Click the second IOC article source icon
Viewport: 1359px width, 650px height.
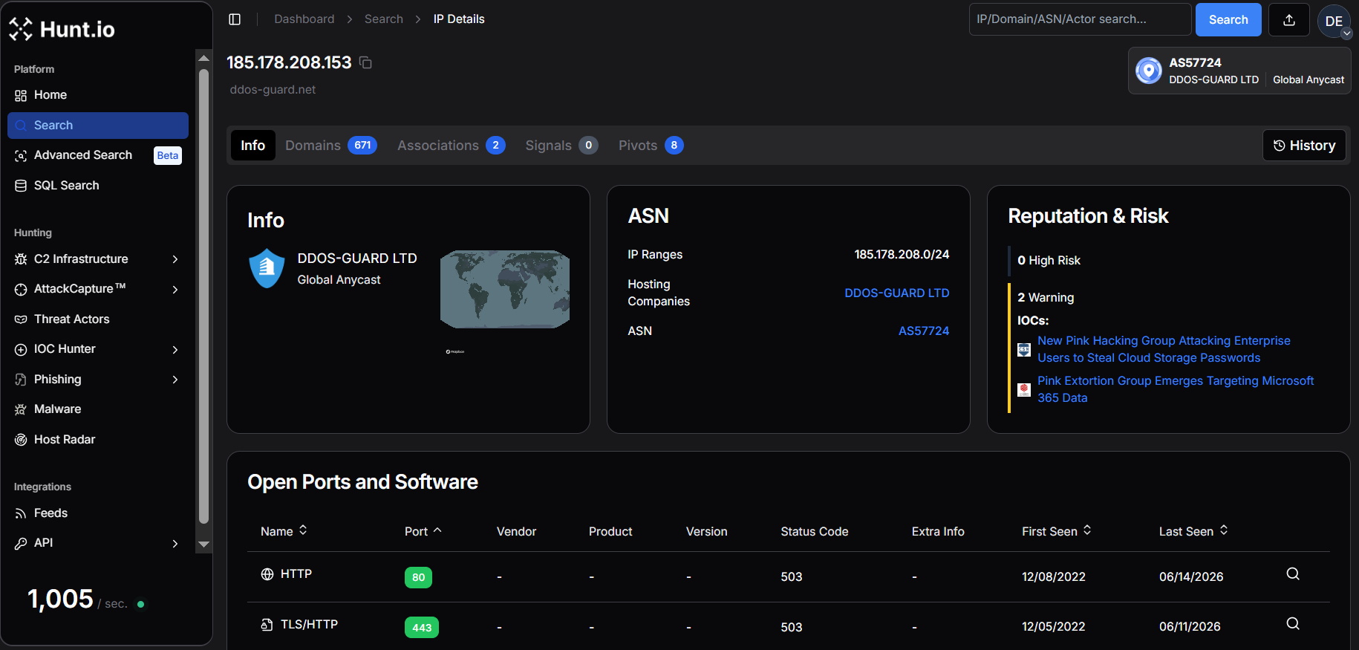[x=1024, y=389]
